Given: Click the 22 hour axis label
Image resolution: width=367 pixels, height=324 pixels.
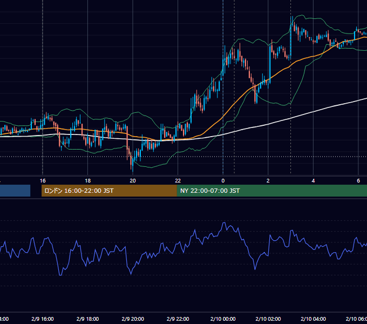Looking at the screenshot, I should coord(178,181).
